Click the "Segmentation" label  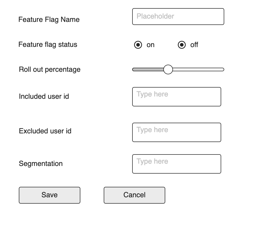[x=41, y=164]
